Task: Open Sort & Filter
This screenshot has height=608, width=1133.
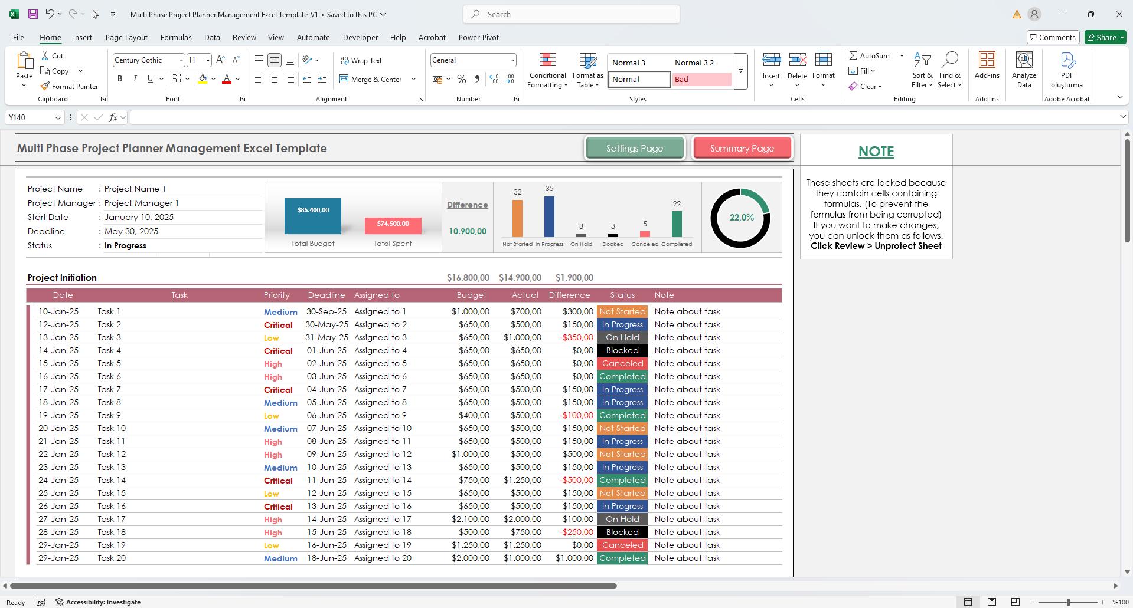Action: tap(922, 71)
